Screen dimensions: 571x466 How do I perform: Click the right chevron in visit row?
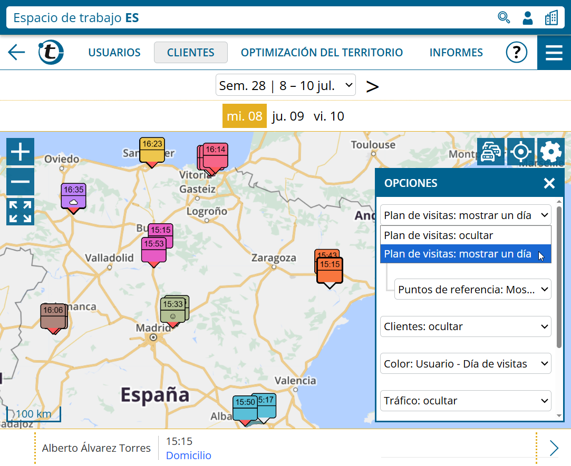click(x=554, y=448)
